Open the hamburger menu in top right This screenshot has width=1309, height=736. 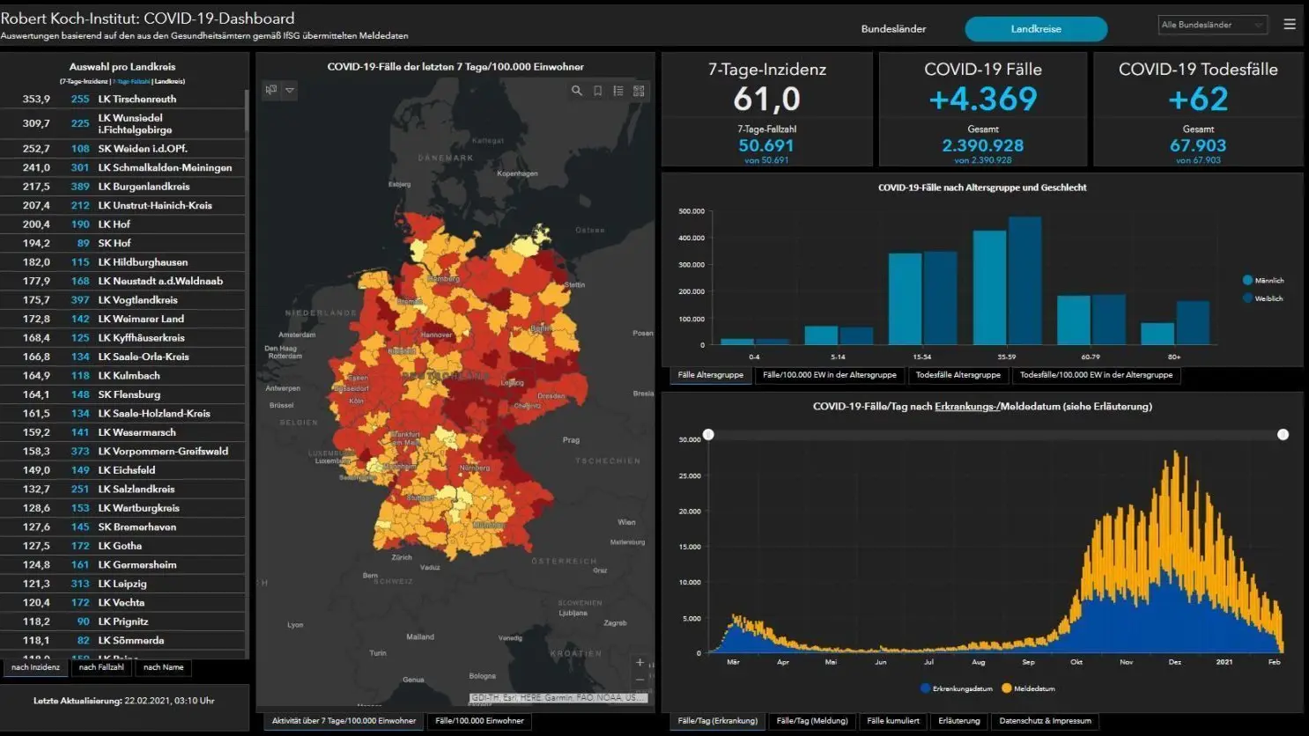[1290, 25]
